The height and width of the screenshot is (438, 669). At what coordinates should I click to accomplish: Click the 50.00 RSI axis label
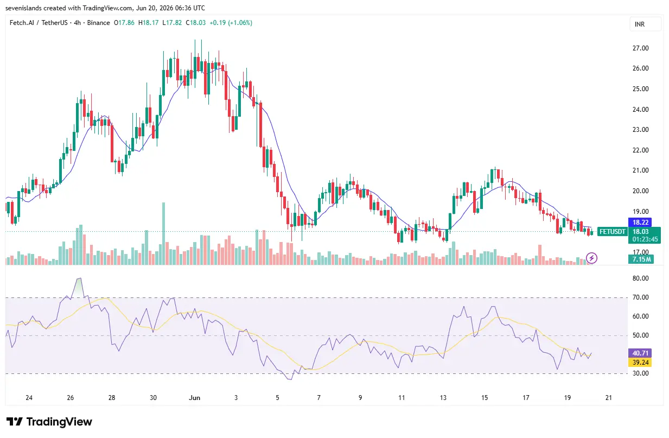[641, 335]
